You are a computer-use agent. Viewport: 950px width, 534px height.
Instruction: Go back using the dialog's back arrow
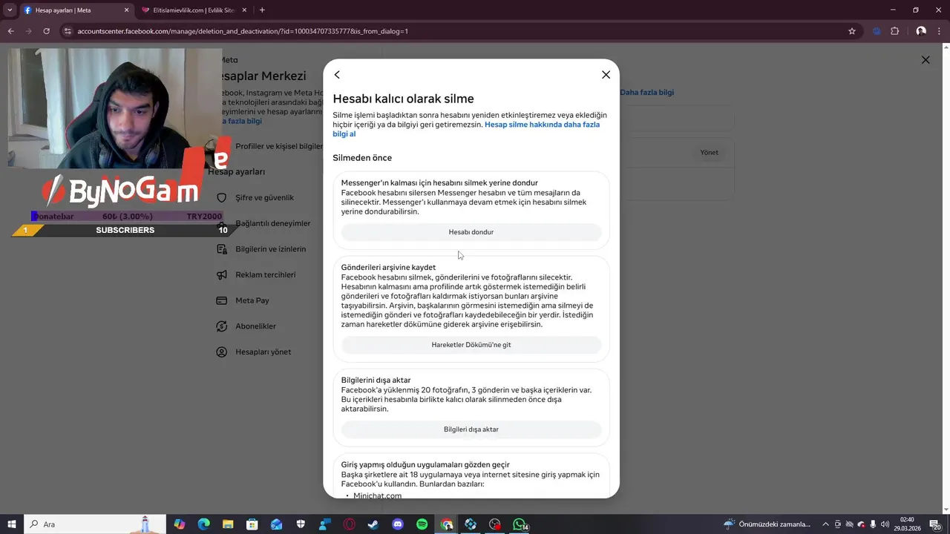(337, 75)
